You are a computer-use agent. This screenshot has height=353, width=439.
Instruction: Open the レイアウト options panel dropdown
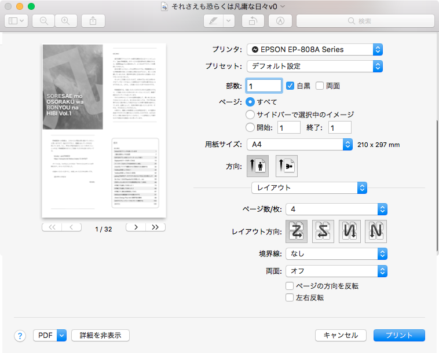(x=309, y=187)
